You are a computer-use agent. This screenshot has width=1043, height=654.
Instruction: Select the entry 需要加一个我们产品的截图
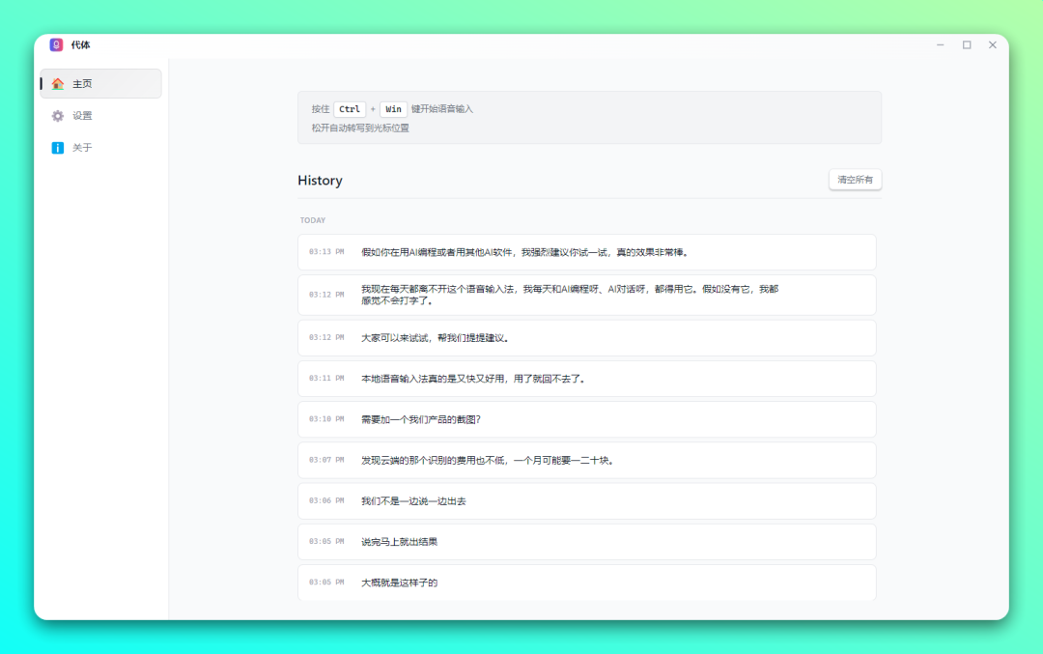(586, 419)
